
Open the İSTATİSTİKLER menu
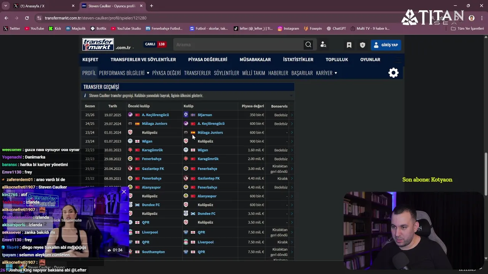[x=298, y=59]
